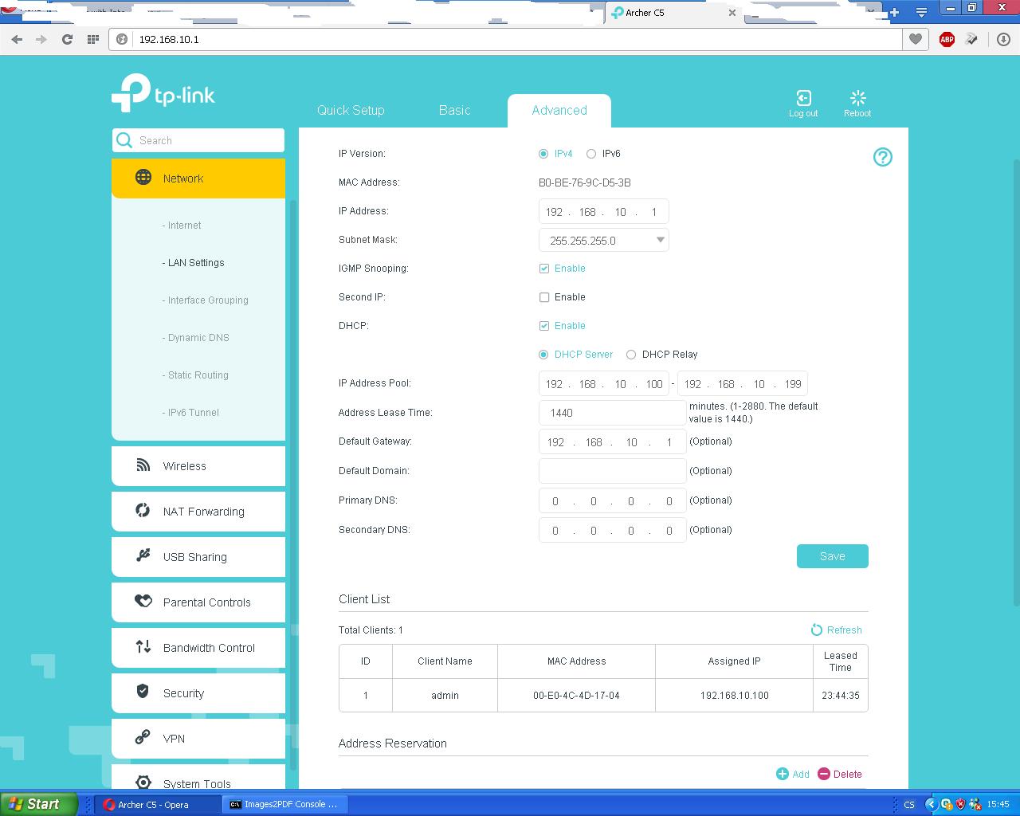The width and height of the screenshot is (1020, 816).
Task: Click the Log out icon
Action: click(803, 98)
